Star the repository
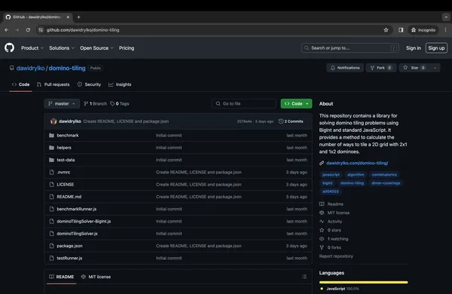This screenshot has width=452, height=294. 414,68
